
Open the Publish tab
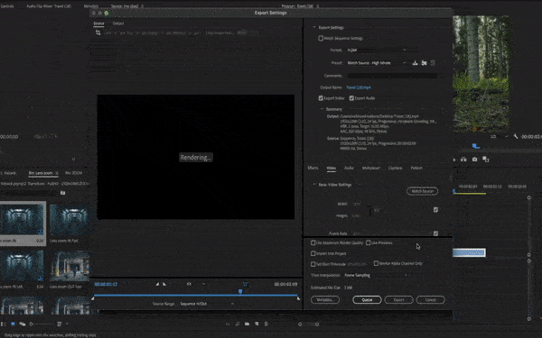click(x=416, y=168)
